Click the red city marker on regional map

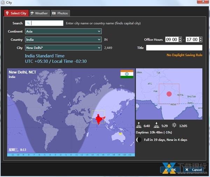(x=169, y=94)
